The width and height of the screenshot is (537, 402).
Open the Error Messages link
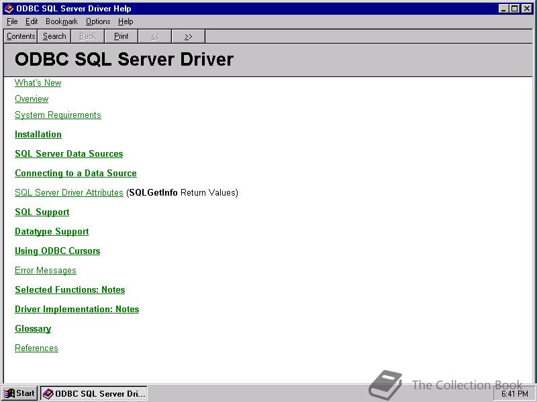(46, 271)
